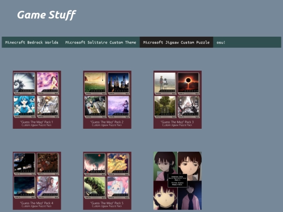Click the yellow clouds puzzle in Pack 5

coord(118,164)
